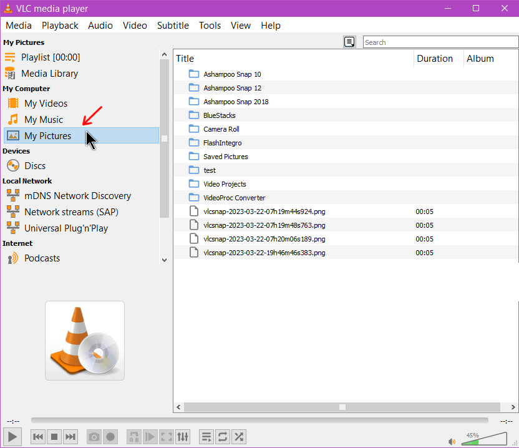Click the Previous media button
The width and height of the screenshot is (519, 448).
(x=38, y=437)
